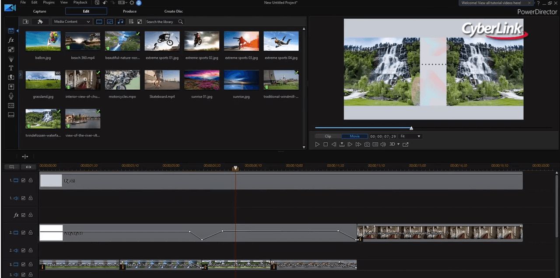Select the motorcycles.mpo thumbnail in the library

click(122, 80)
